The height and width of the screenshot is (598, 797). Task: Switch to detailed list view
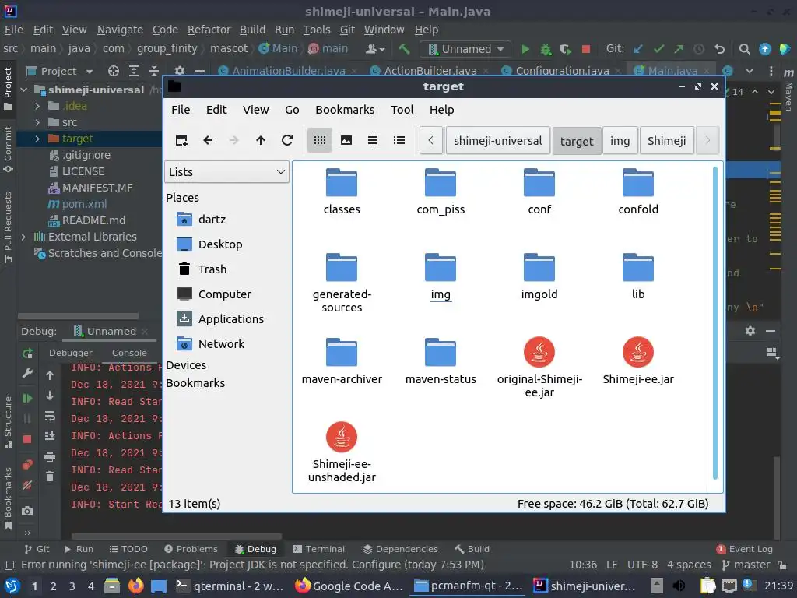399,140
